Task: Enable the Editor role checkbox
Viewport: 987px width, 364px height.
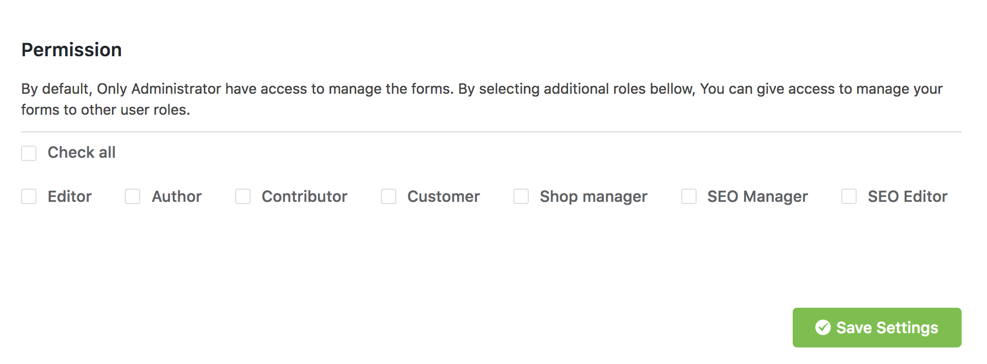Action: pyautogui.click(x=29, y=197)
